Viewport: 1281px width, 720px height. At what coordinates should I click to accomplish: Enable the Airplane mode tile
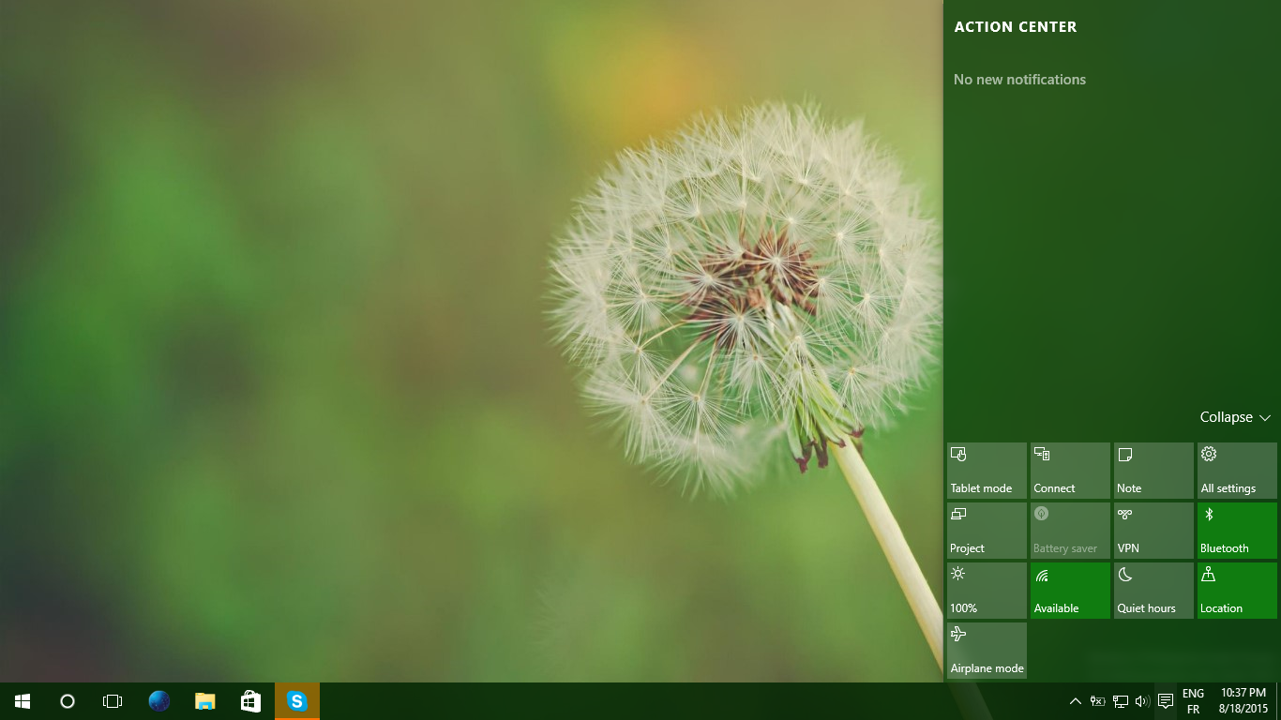pos(987,651)
